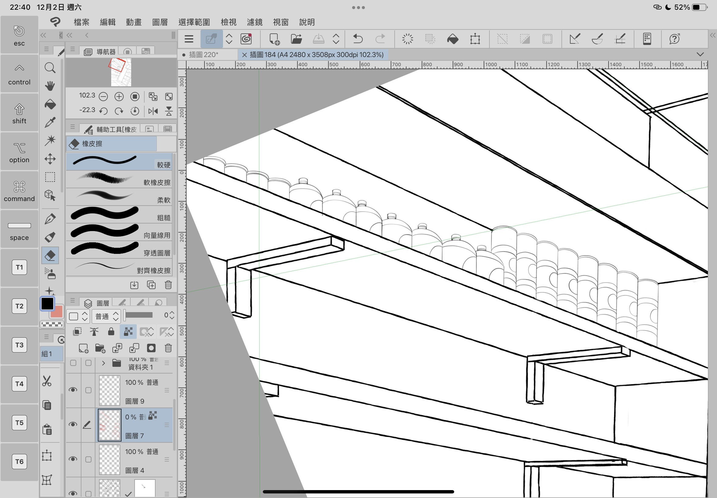Toggle the Lock layer padlock icon

111,331
